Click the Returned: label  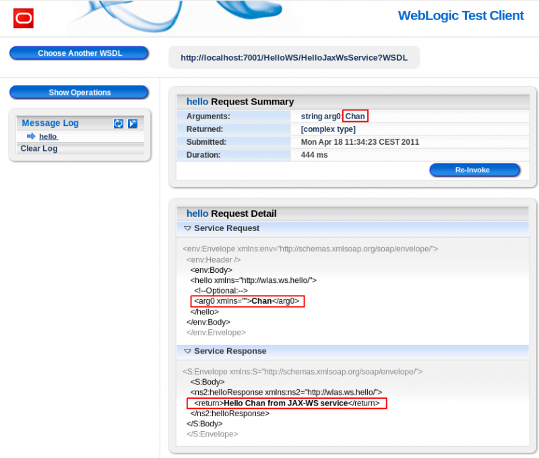tap(205, 129)
